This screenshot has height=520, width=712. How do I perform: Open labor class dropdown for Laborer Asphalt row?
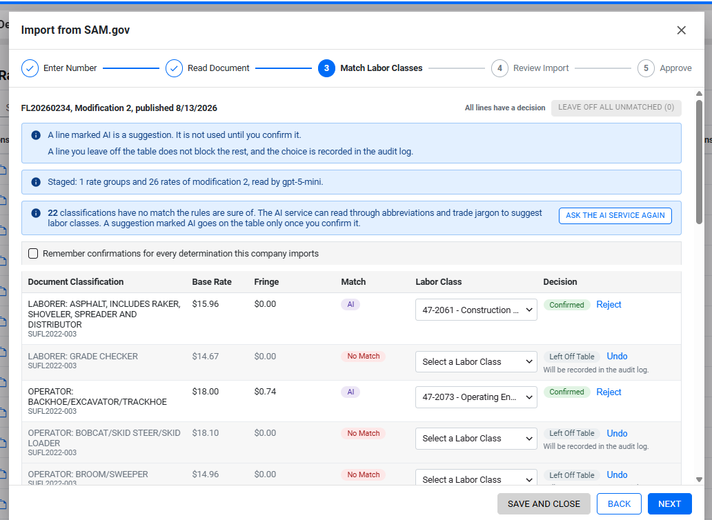coord(476,310)
